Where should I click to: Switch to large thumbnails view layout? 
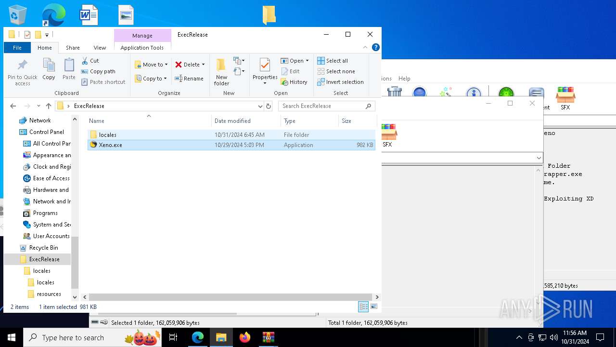[x=374, y=307]
